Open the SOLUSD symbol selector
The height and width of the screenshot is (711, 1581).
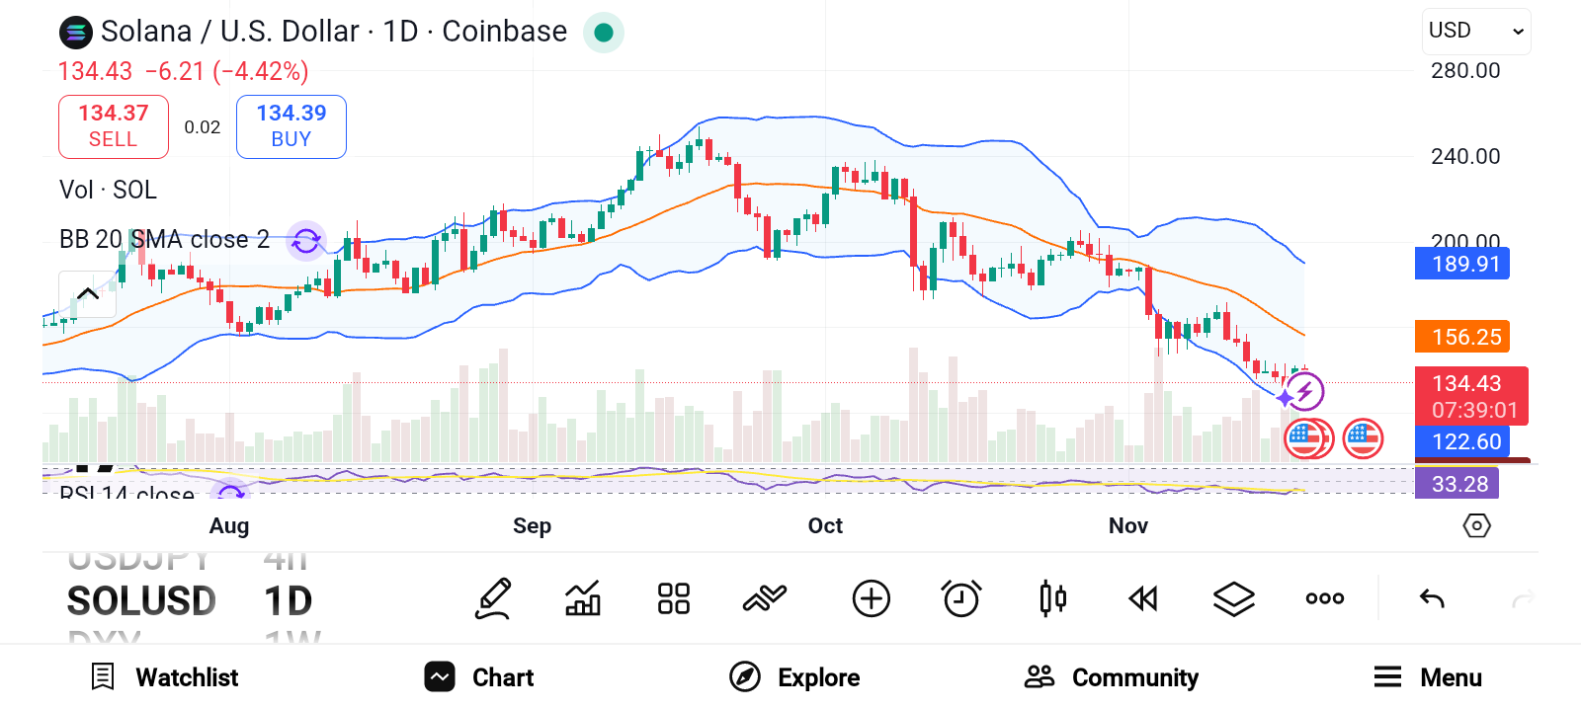(141, 600)
